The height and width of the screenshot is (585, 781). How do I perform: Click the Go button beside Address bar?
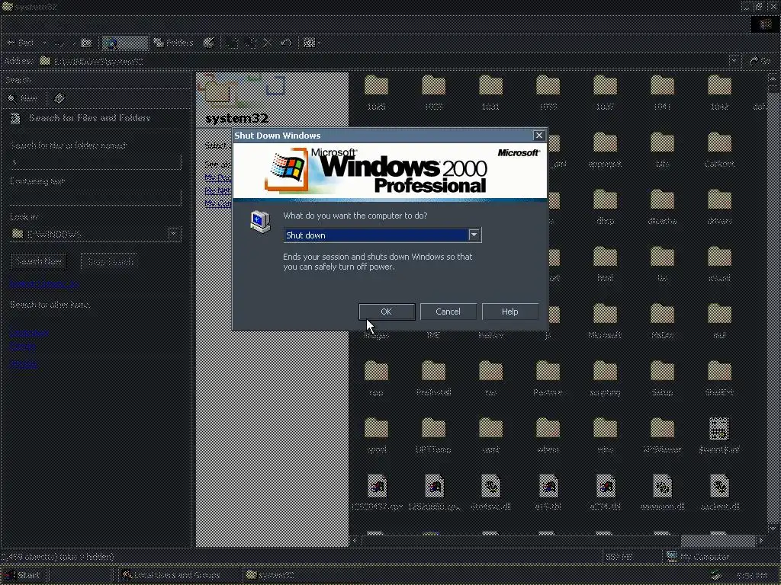[760, 61]
